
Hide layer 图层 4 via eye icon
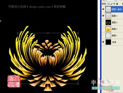pos(103,16)
